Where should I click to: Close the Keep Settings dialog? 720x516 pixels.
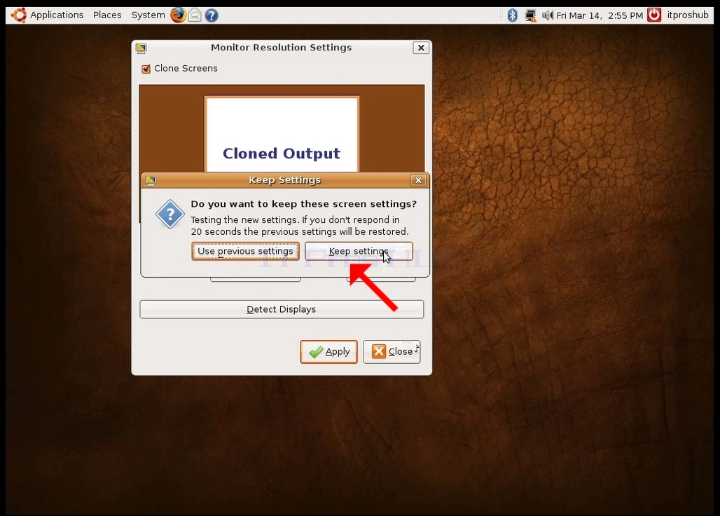418,180
